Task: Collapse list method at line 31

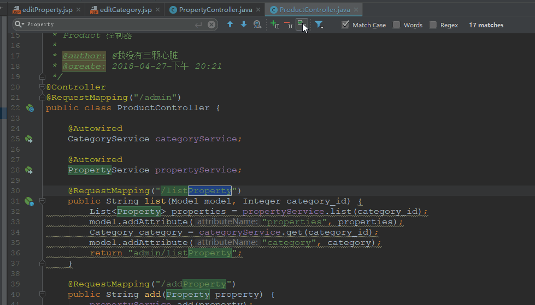Action: click(x=42, y=201)
